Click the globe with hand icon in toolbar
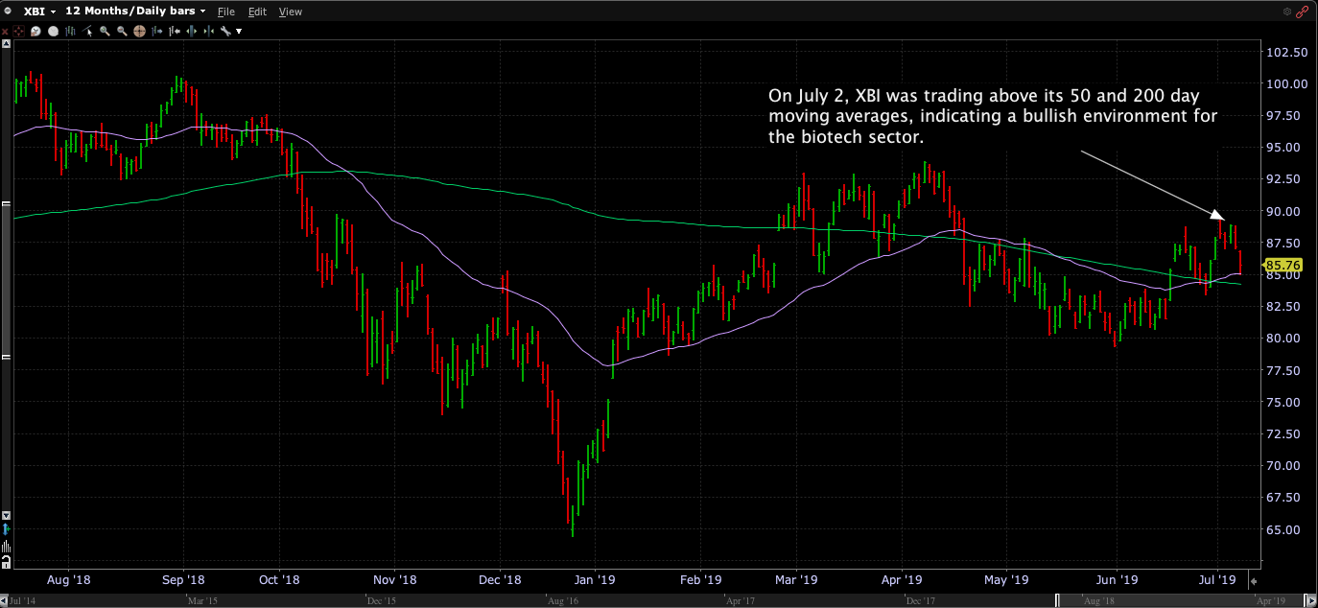This screenshot has height=608, width=1318. tap(35, 31)
